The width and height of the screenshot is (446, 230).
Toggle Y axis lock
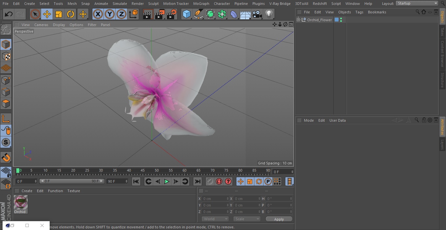[110, 14]
